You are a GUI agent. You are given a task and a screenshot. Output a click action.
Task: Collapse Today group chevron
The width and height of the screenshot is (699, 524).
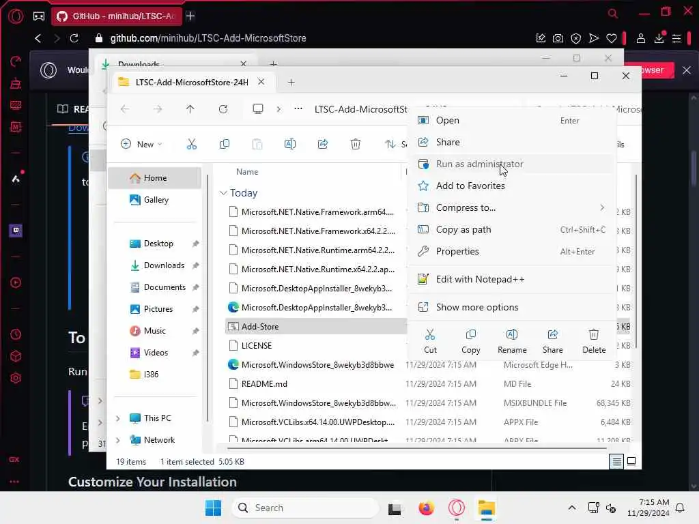coord(223,193)
